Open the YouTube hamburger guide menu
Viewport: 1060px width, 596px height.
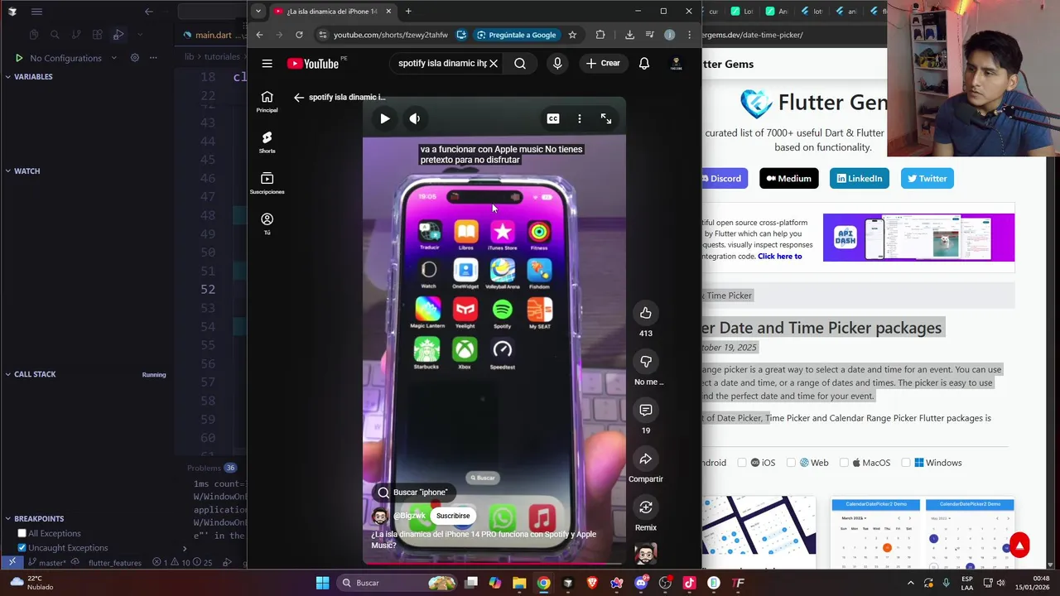click(267, 64)
